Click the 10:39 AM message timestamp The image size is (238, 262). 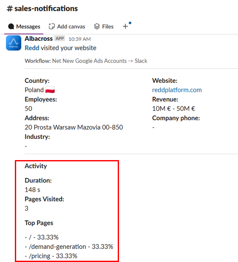click(x=79, y=39)
